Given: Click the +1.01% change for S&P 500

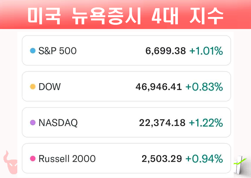Looking at the screenshot, I should coord(206,51).
